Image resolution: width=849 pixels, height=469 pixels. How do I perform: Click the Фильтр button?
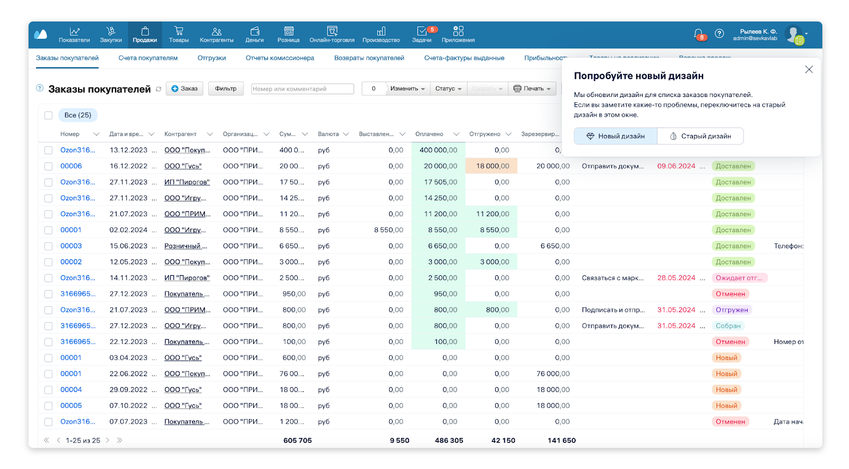pyautogui.click(x=226, y=89)
